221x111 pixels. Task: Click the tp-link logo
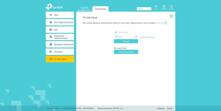[x=54, y=7]
